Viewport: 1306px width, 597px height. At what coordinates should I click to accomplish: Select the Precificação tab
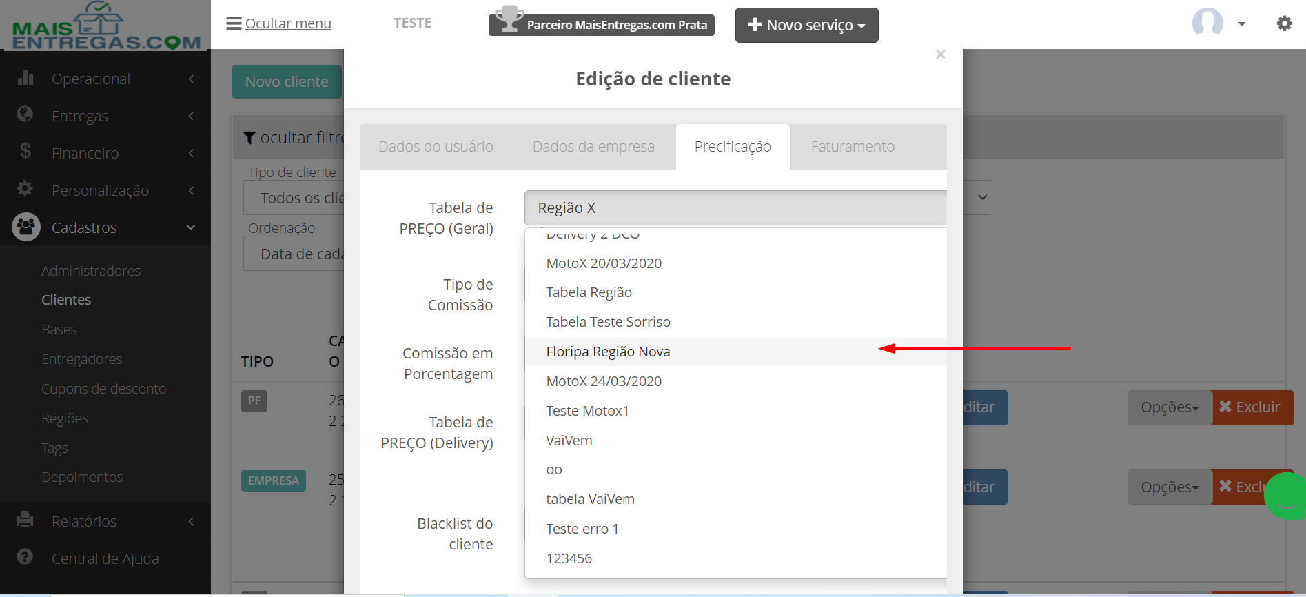tap(733, 147)
